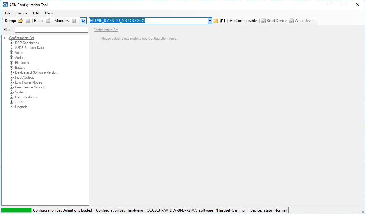Viewport: 365px width, 214px height.
Task: Expand the DSP Capabilities node
Action: 12,43
